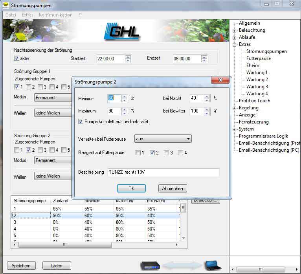
Task: Click the ProfiLux controller device icon
Action: point(150,265)
